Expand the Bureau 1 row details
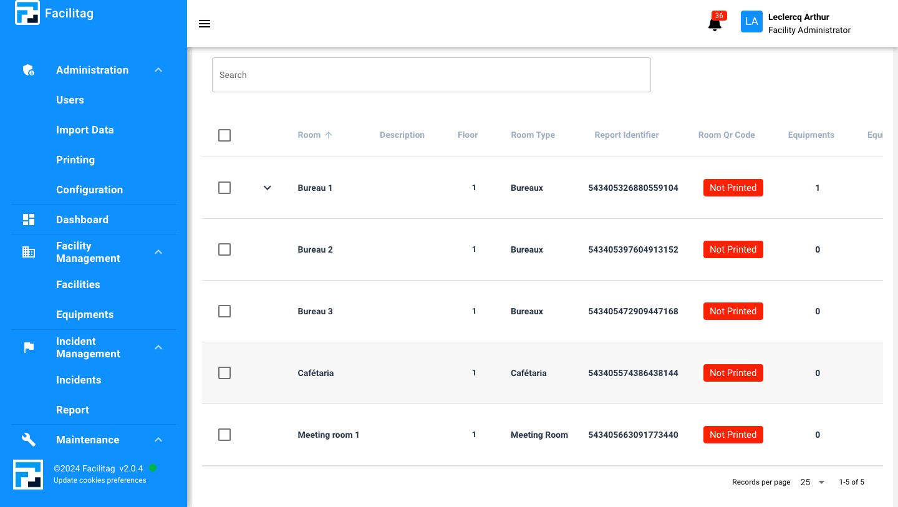The image size is (898, 507). pos(268,188)
